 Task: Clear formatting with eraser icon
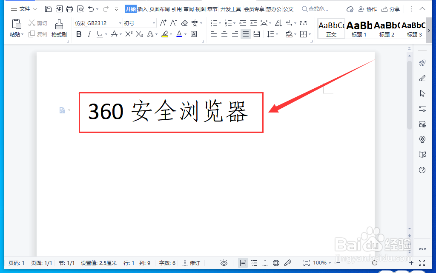click(184, 23)
